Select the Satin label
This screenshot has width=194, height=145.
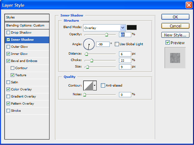tap(15, 82)
